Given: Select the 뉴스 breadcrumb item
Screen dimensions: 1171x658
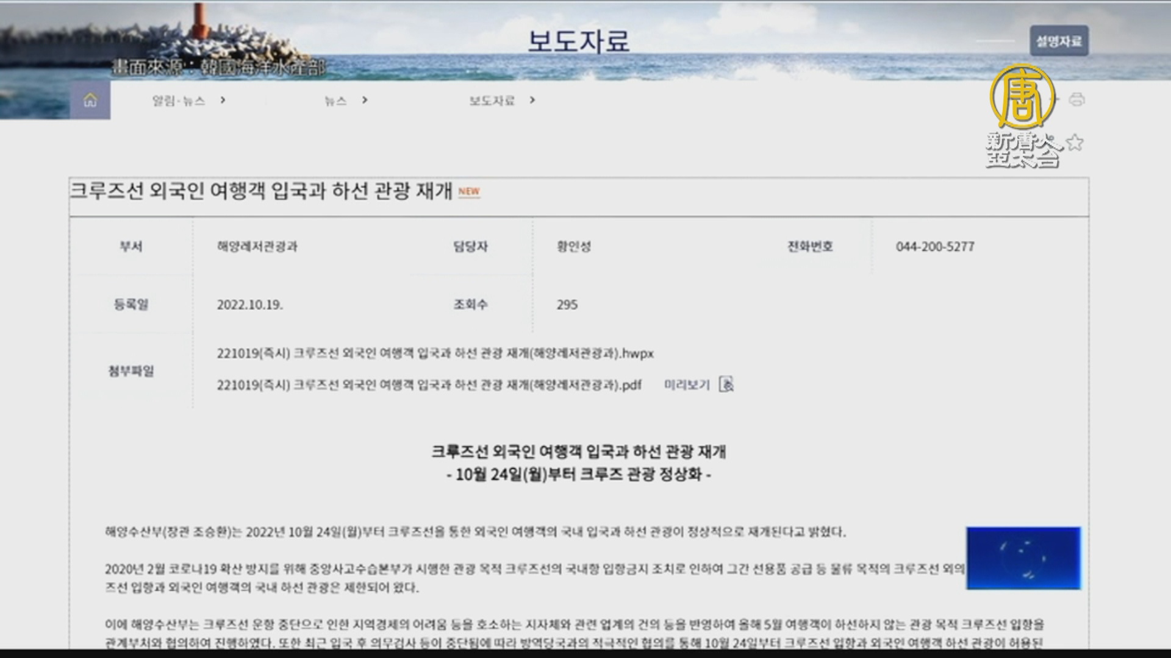Looking at the screenshot, I should pyautogui.click(x=335, y=101).
